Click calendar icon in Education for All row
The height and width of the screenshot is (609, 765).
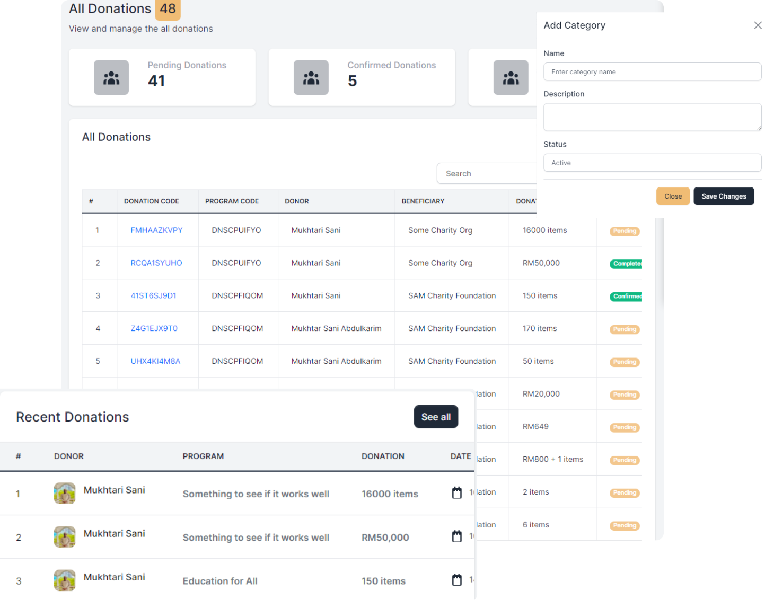pyautogui.click(x=456, y=580)
